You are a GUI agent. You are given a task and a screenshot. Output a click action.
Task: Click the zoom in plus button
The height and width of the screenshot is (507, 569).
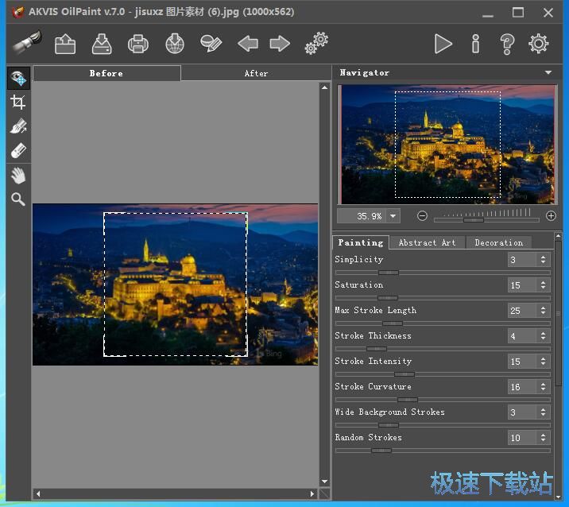pos(551,215)
